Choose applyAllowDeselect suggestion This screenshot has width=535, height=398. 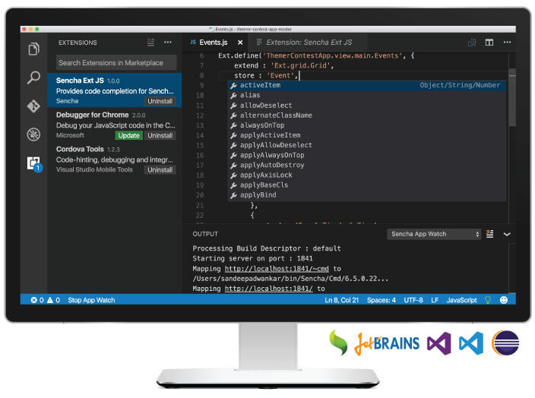[x=367, y=145]
